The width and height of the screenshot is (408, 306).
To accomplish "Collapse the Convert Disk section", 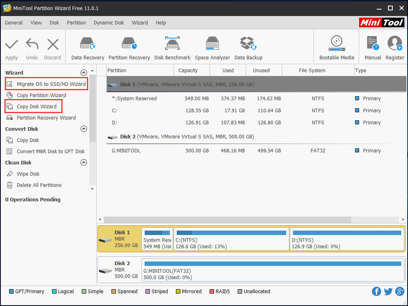I will click(83, 129).
